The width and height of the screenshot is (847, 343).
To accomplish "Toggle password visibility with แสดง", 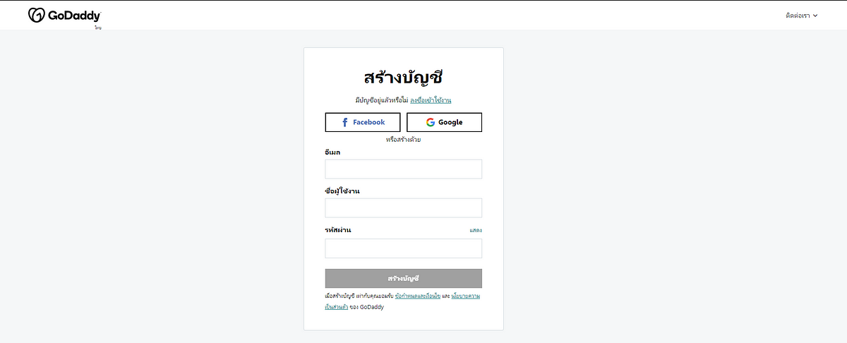I will coord(476,230).
